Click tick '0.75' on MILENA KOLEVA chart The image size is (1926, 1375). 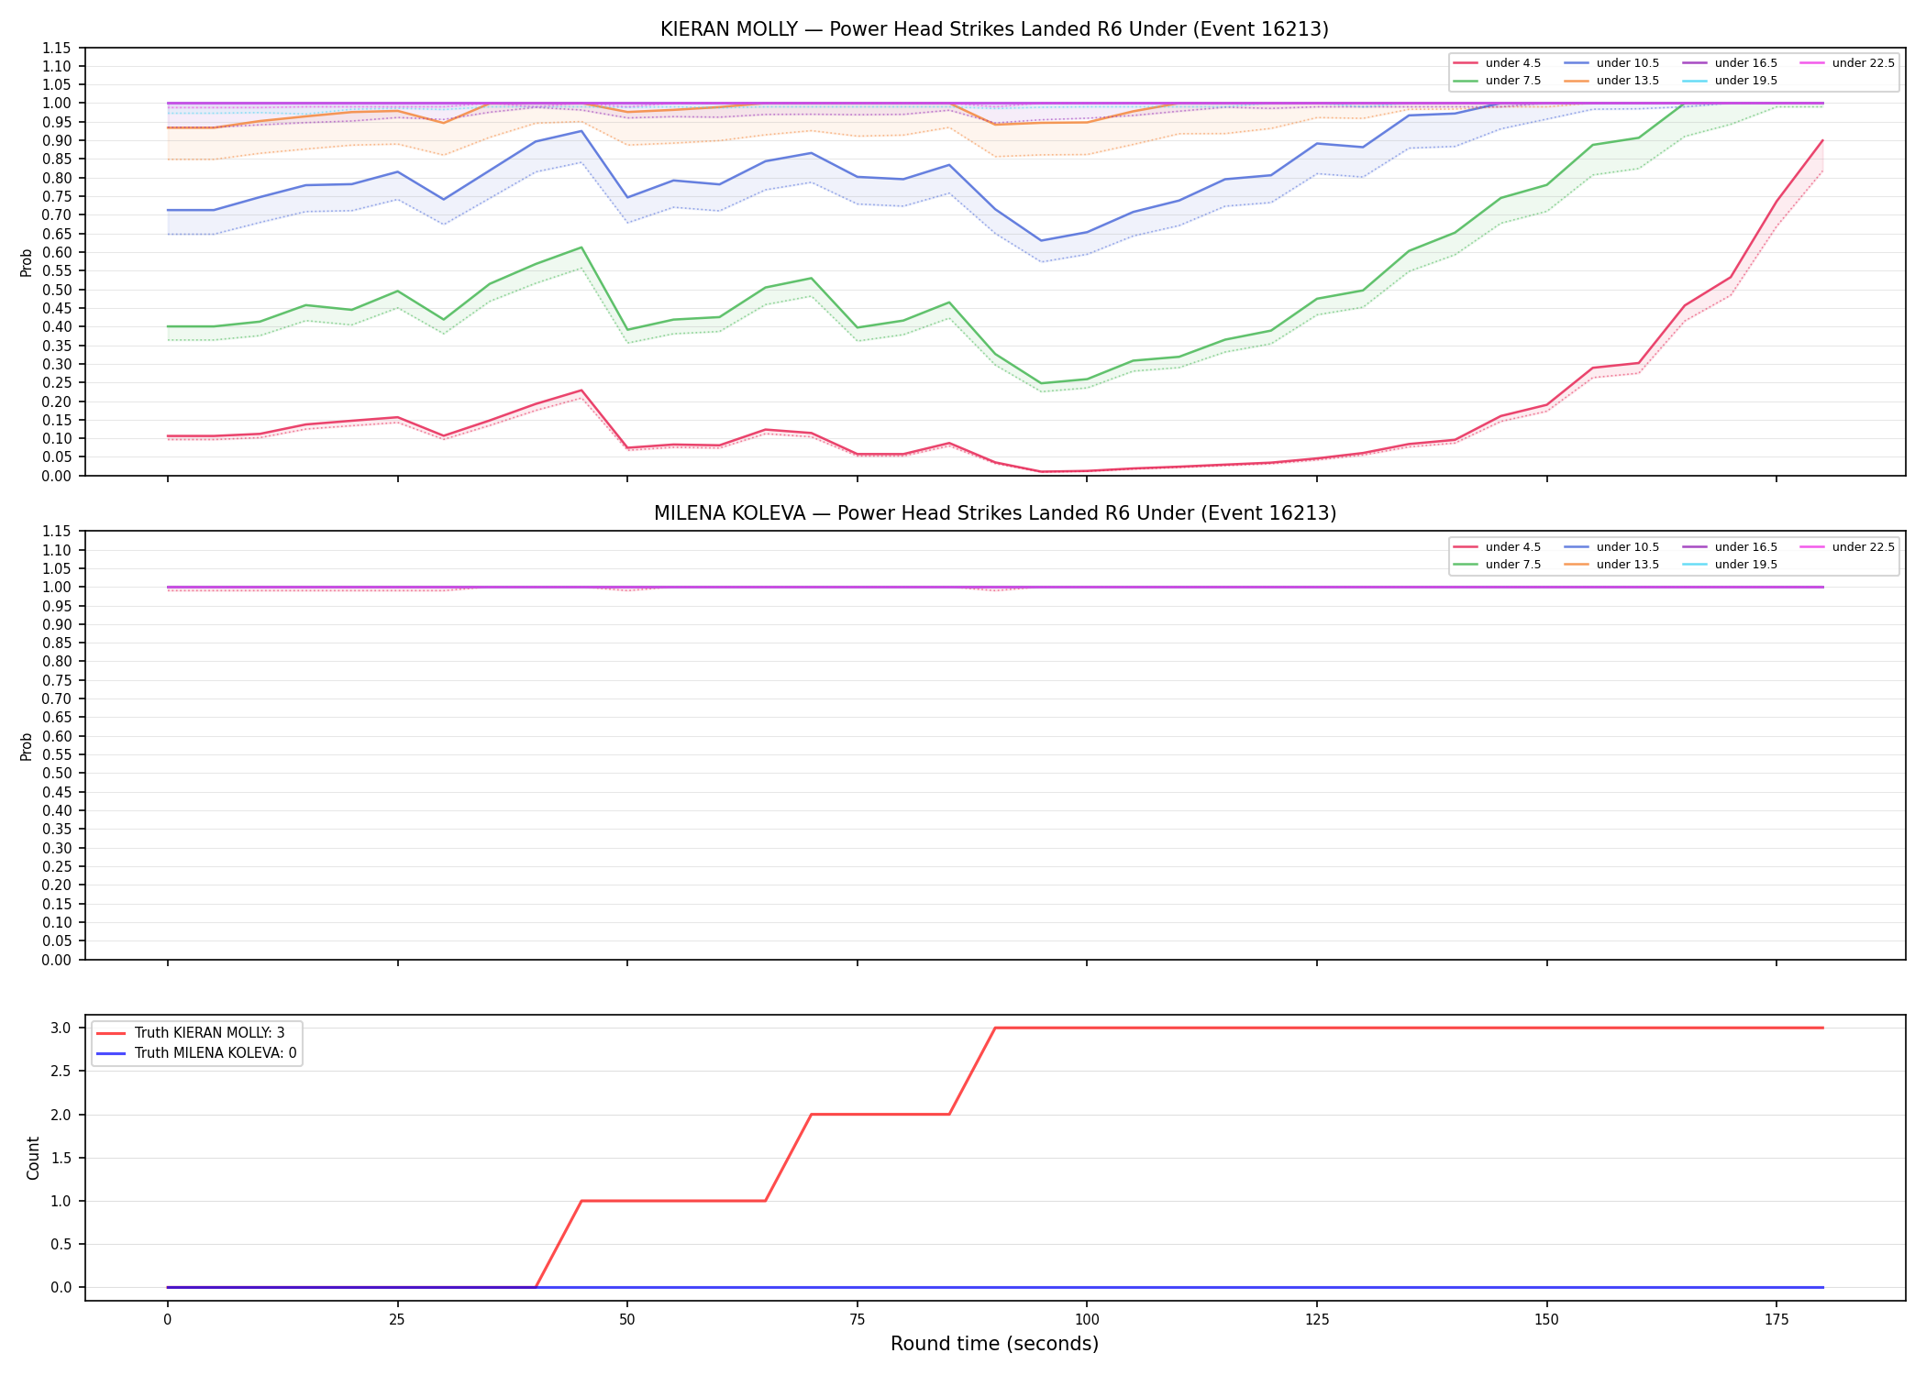pos(57,680)
